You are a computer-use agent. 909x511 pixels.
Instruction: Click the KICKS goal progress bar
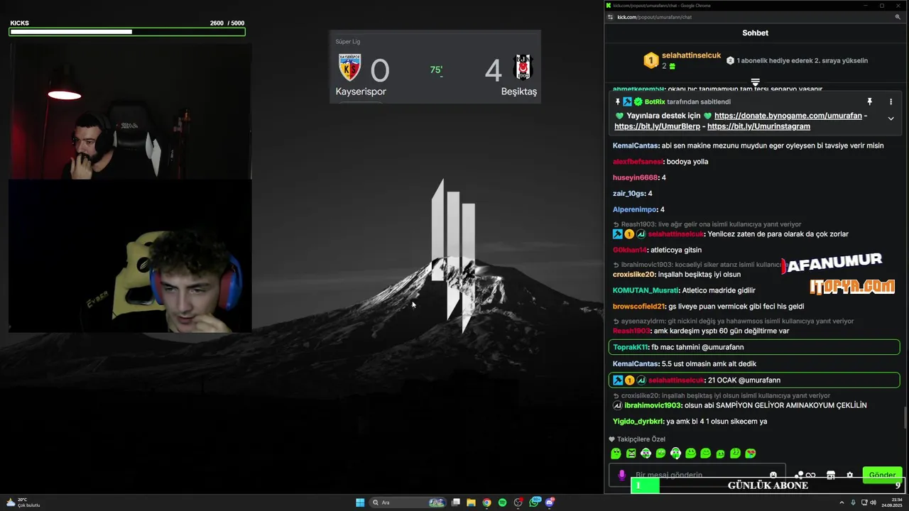(x=128, y=32)
